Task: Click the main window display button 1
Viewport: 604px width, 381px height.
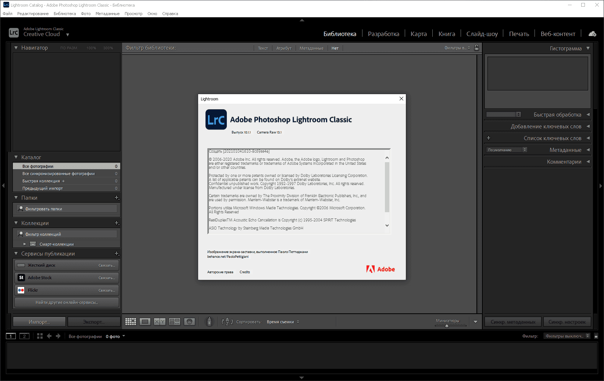Action: tap(11, 336)
